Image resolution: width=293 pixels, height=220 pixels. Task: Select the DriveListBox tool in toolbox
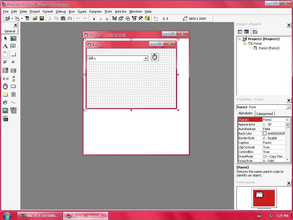click(13, 87)
